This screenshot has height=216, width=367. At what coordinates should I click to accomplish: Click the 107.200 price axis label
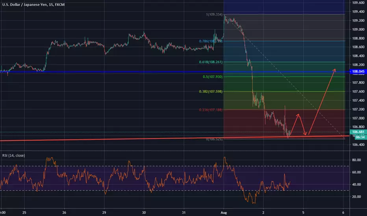[x=358, y=109]
